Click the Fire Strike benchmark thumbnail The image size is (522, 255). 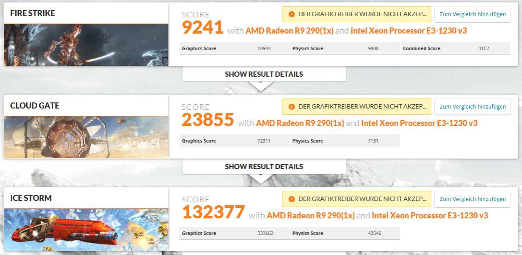(86, 45)
